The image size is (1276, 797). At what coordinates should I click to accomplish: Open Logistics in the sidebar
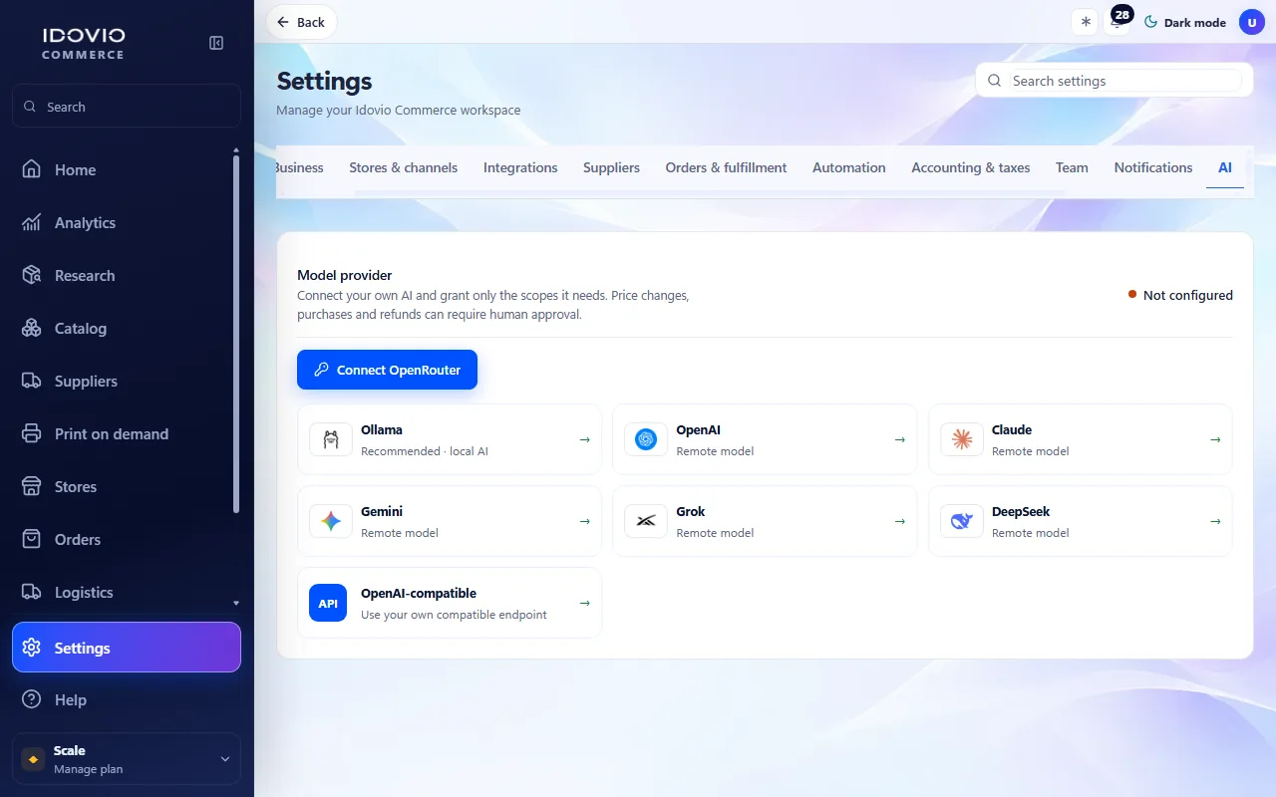pos(127,592)
